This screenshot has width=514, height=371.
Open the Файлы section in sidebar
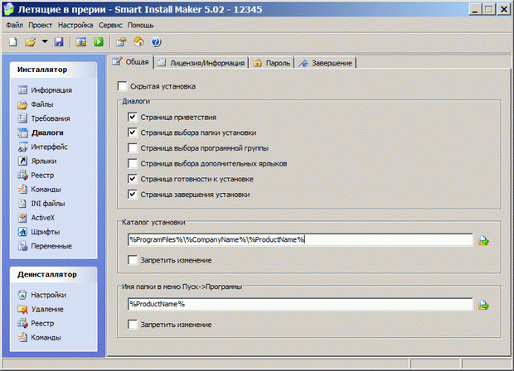[41, 104]
